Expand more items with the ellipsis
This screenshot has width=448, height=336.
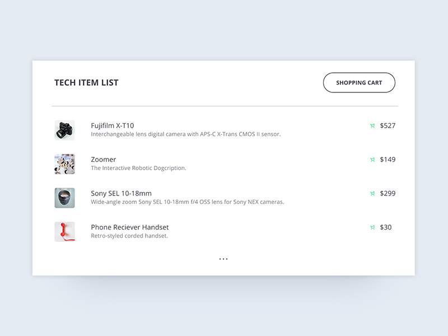[224, 258]
